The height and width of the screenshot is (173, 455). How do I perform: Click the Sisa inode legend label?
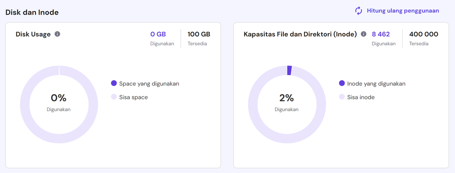(x=361, y=97)
